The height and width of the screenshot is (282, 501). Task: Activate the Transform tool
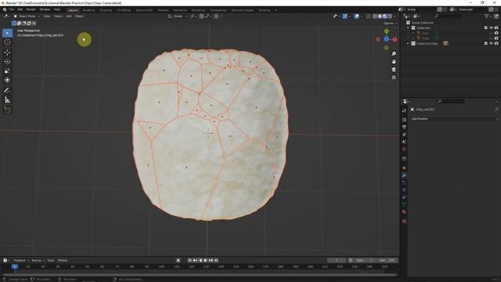point(7,80)
